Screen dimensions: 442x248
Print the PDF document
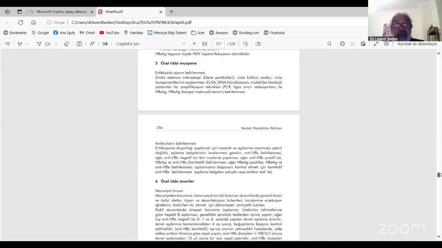point(342,44)
